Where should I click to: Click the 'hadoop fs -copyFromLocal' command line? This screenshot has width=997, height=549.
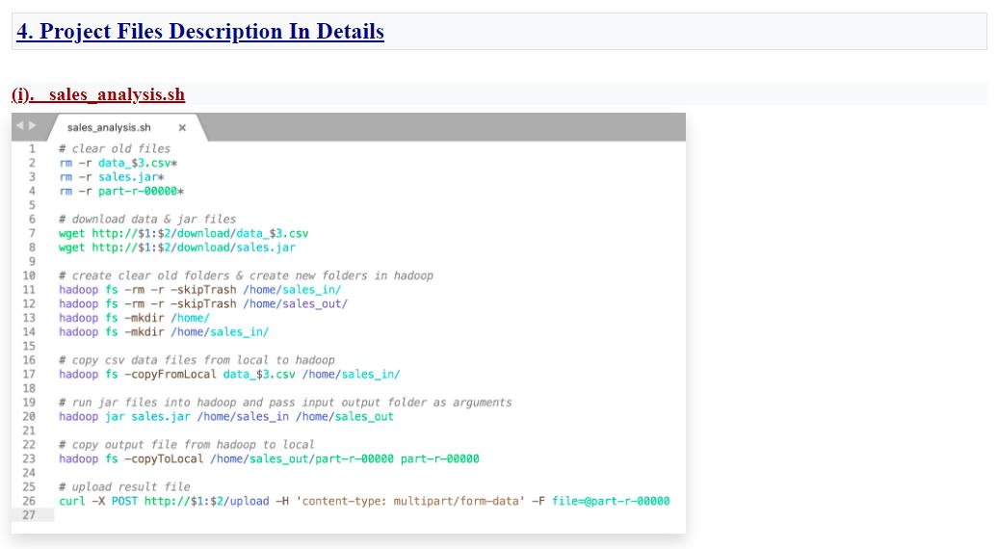[x=228, y=375]
